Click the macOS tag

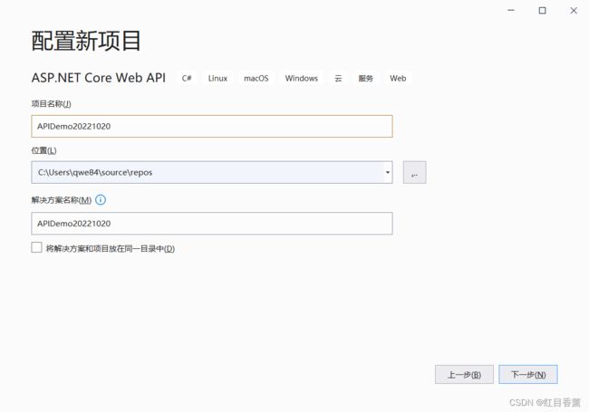[x=256, y=78]
